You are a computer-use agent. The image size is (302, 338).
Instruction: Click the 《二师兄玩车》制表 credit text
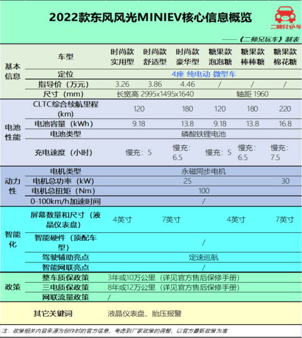coord(269,40)
